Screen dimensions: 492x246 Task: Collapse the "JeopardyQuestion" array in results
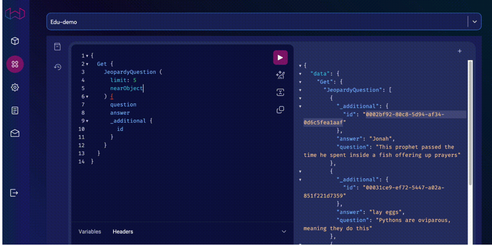click(300, 90)
